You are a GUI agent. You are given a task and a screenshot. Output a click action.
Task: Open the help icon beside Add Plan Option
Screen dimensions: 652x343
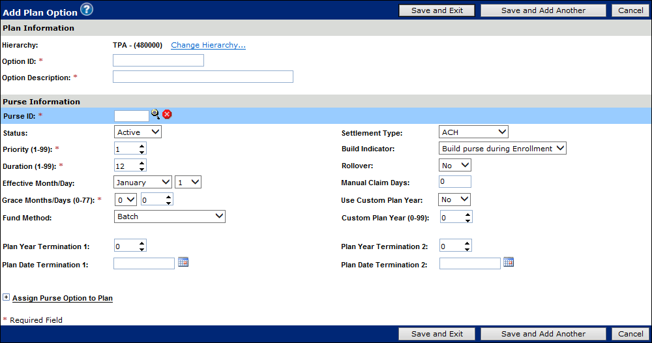(86, 9)
